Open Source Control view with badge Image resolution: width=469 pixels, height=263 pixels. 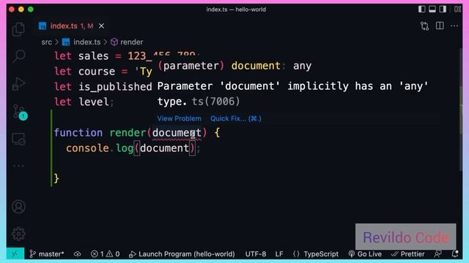tap(20, 112)
